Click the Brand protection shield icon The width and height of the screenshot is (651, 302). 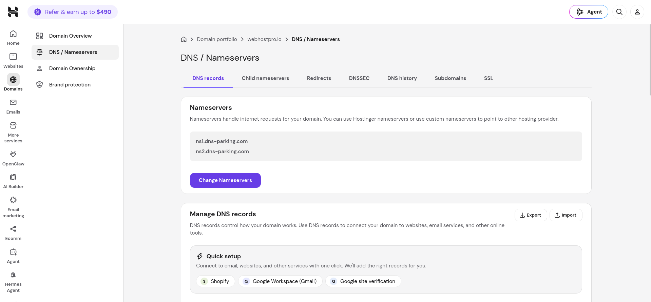tap(40, 85)
